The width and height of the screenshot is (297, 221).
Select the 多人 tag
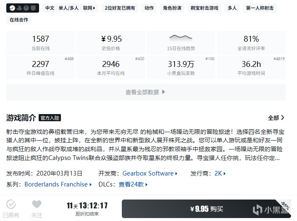pos(232,8)
